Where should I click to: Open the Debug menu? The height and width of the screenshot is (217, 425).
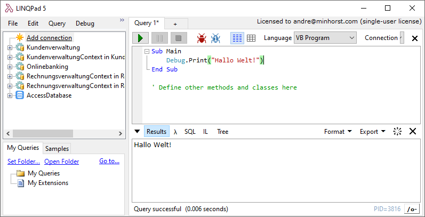(x=85, y=23)
